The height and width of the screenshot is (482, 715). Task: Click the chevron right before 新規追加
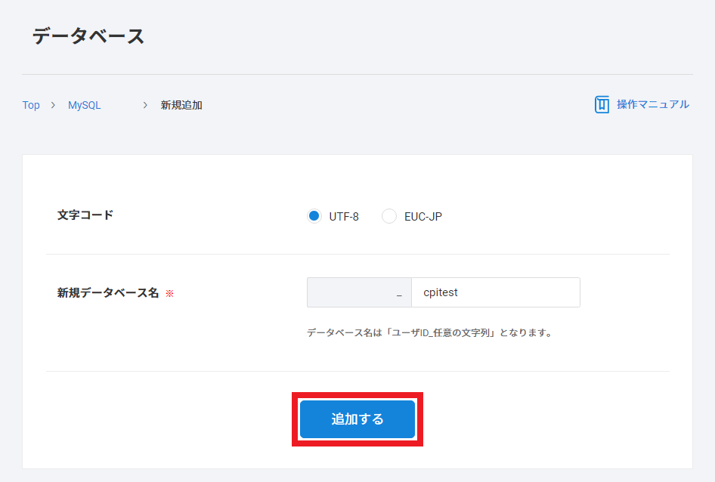pos(145,105)
